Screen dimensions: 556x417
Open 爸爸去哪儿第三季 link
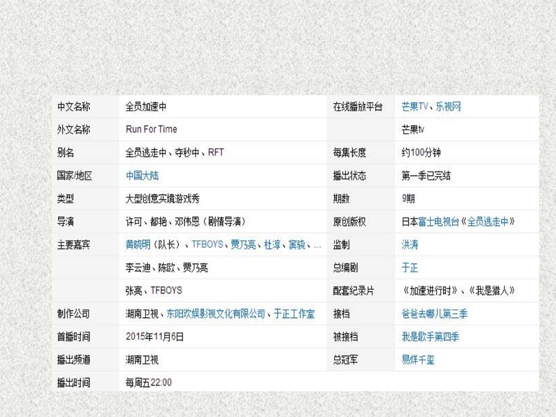(435, 314)
